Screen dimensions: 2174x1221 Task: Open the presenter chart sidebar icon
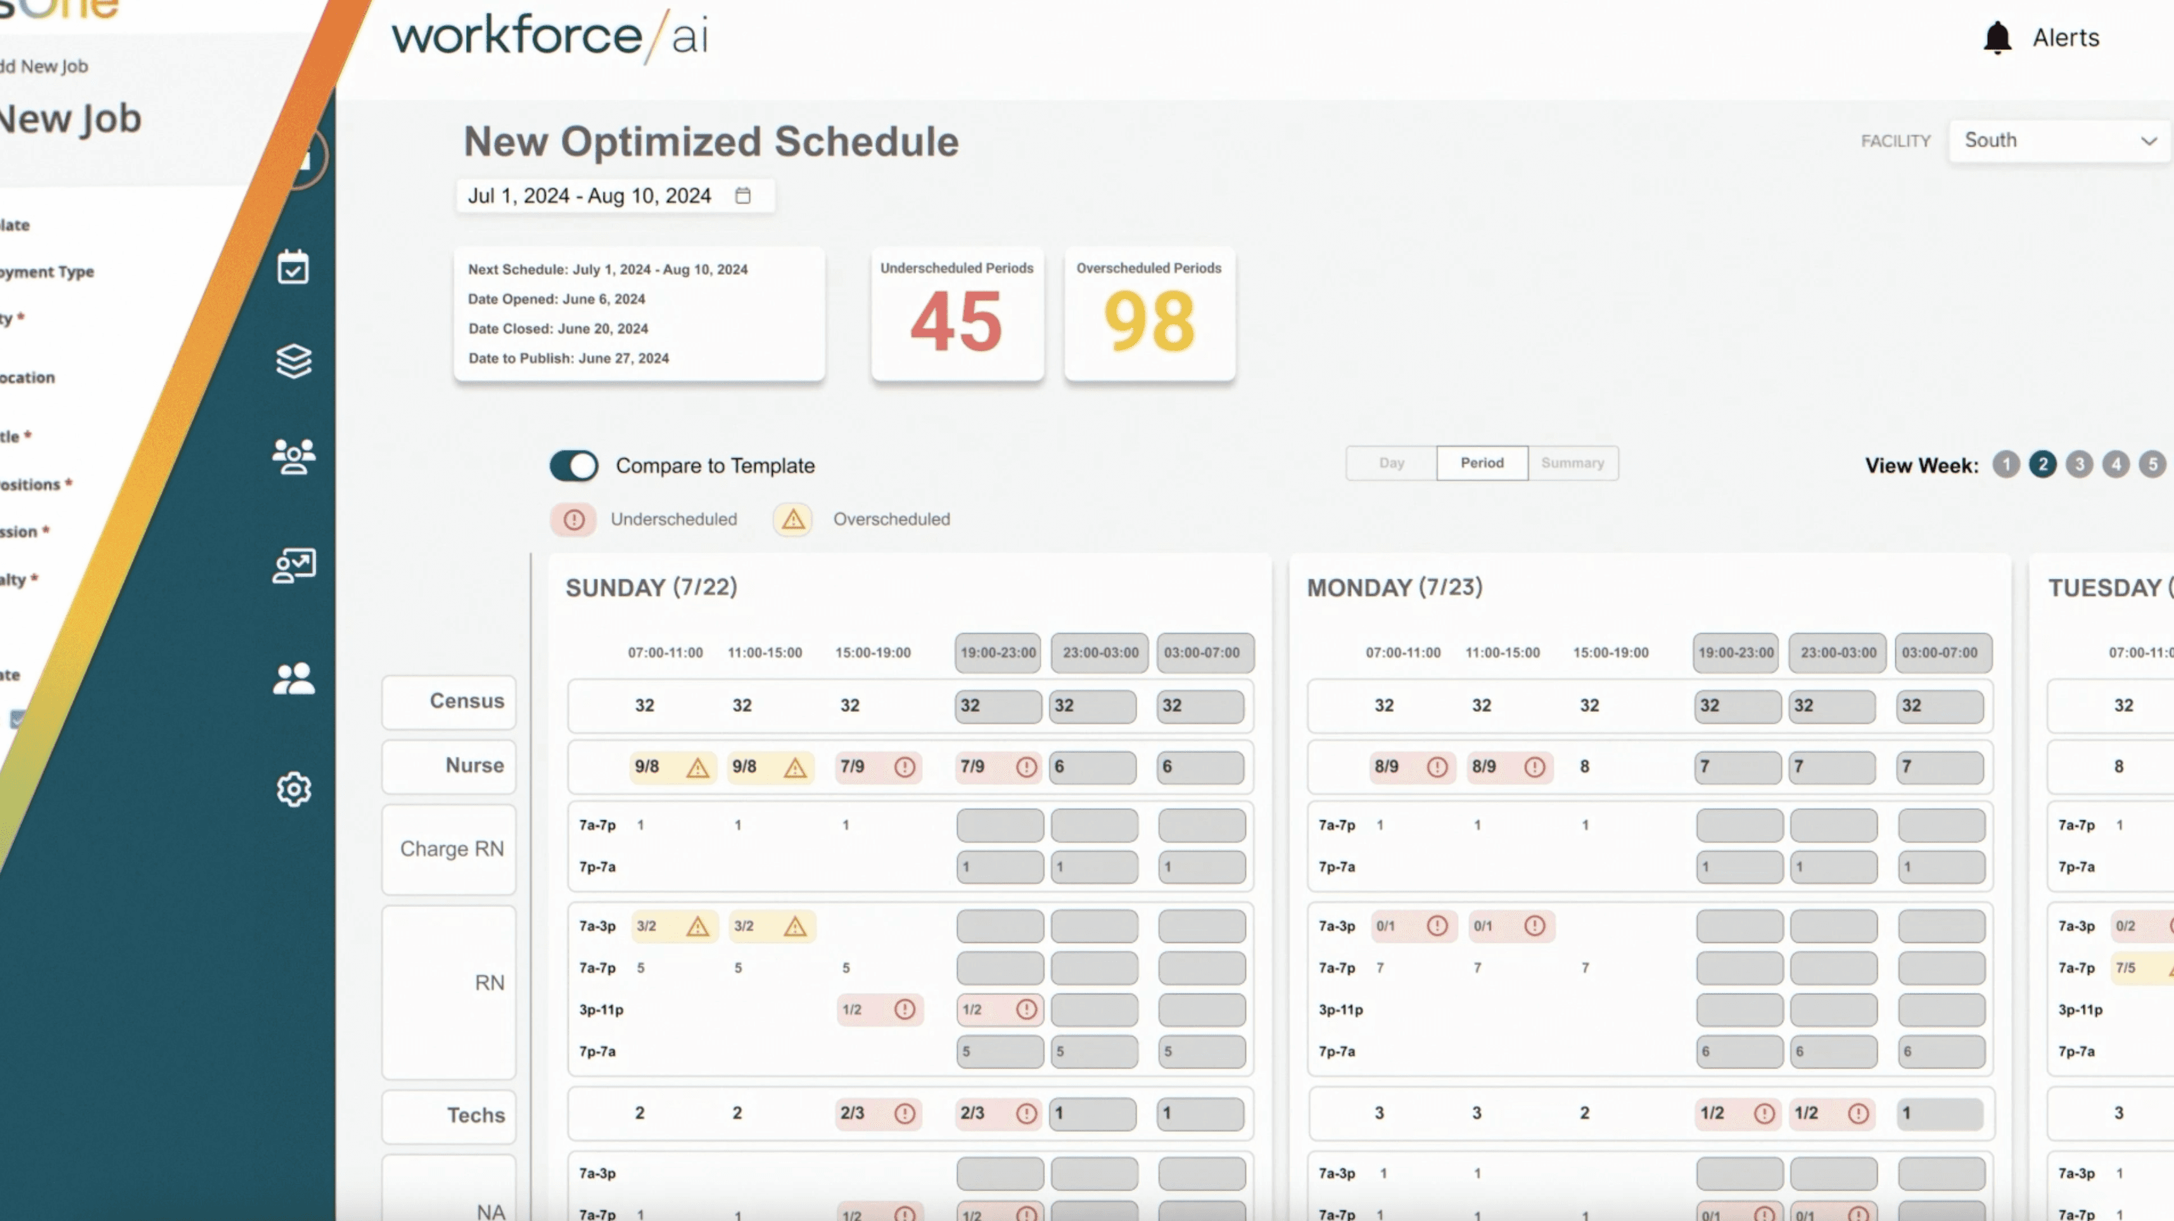point(294,566)
